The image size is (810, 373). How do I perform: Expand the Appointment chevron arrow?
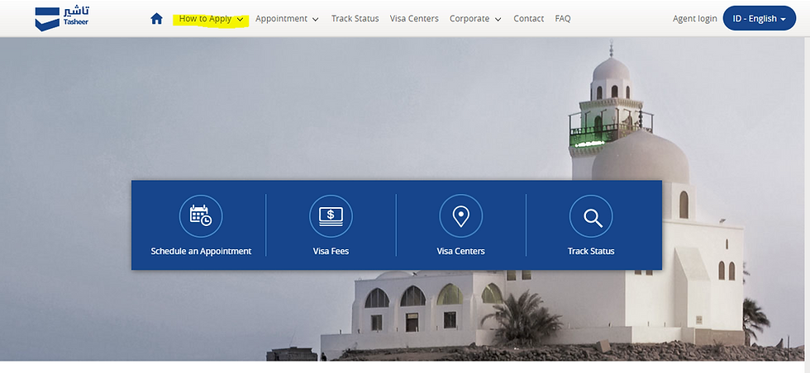(316, 19)
